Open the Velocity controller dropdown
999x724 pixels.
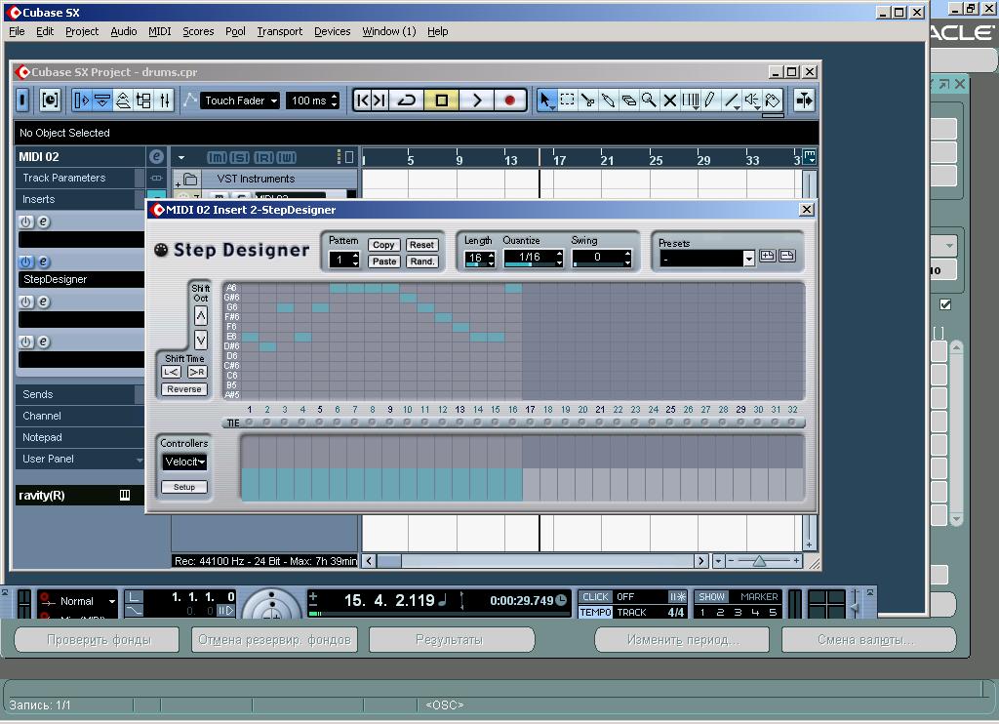(184, 463)
